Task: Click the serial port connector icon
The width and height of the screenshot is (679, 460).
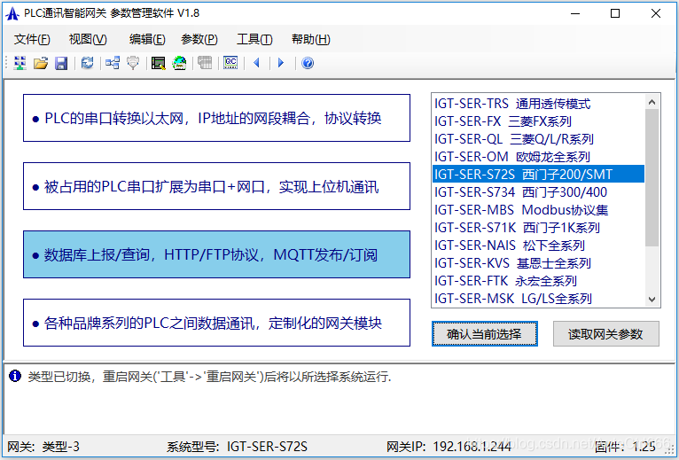Action: (133, 63)
